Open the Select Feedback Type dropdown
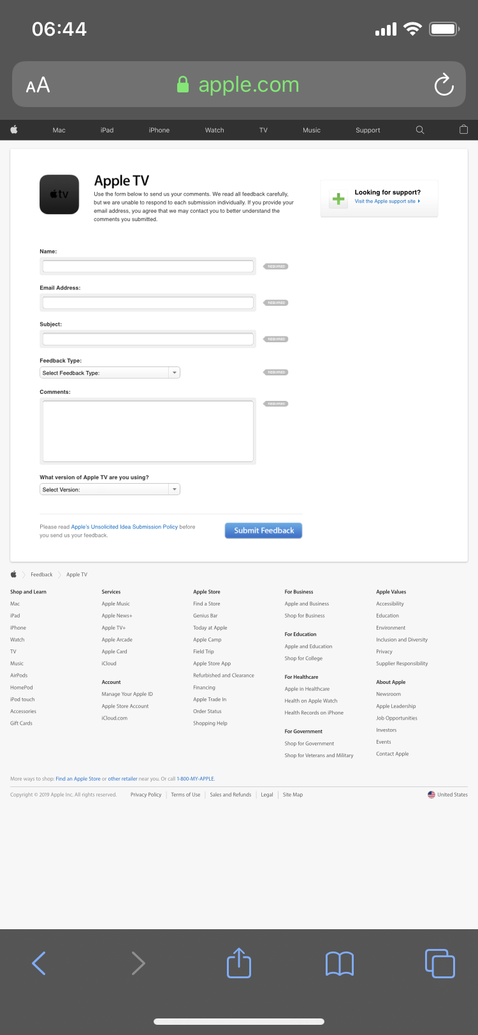478x1035 pixels. [x=110, y=373]
